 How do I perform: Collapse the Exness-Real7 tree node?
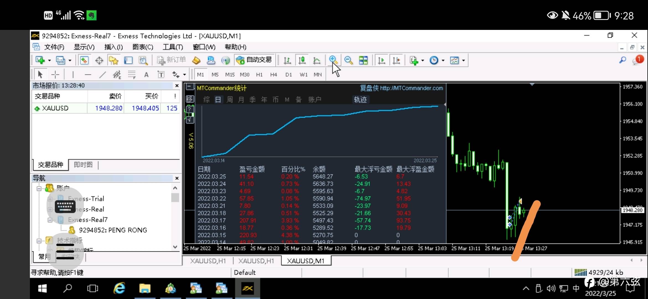[x=50, y=220]
